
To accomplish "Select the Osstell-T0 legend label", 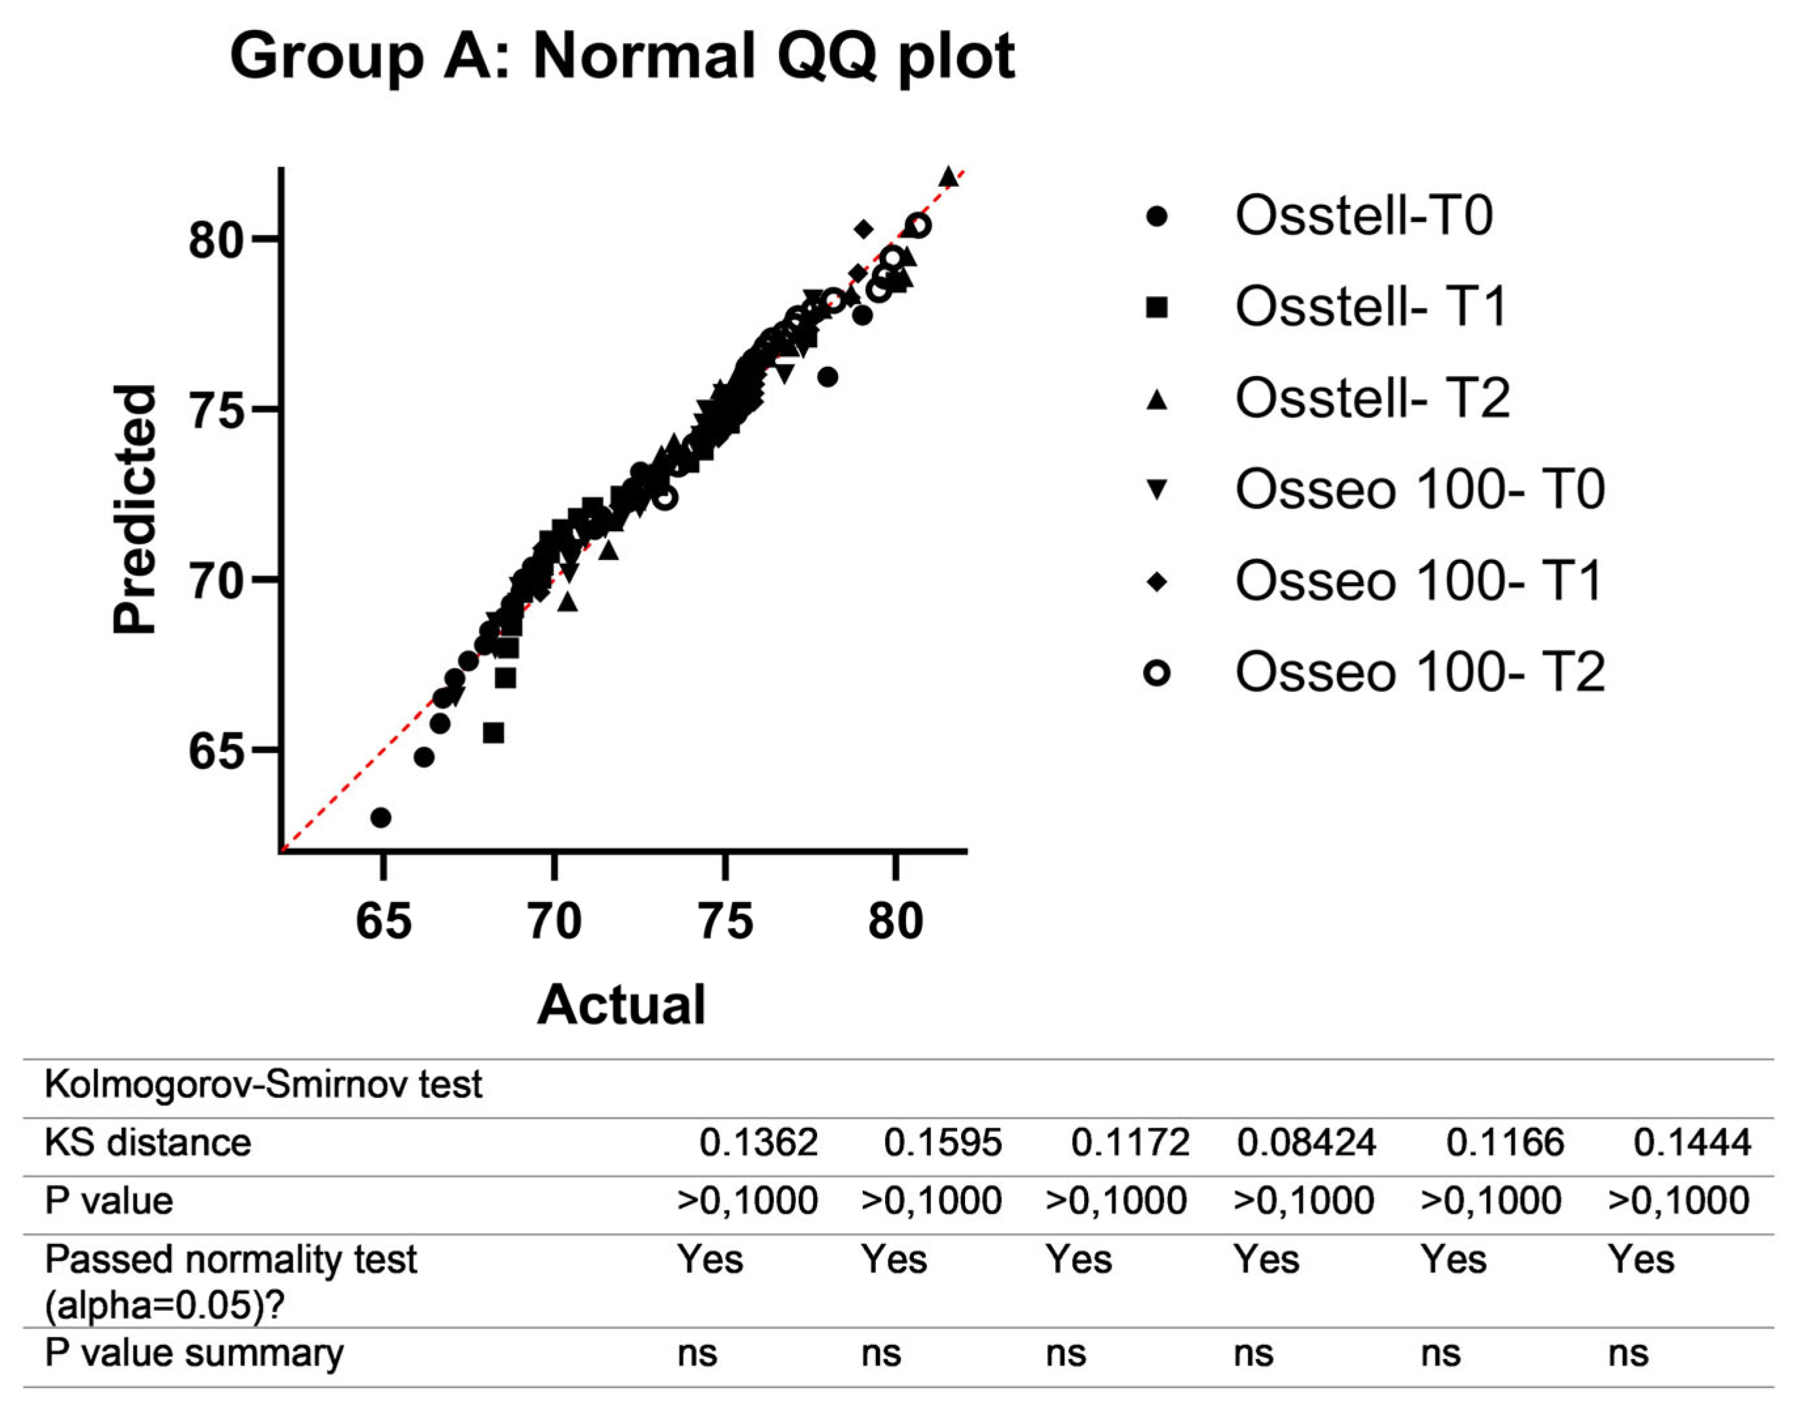I will point(1364,216).
